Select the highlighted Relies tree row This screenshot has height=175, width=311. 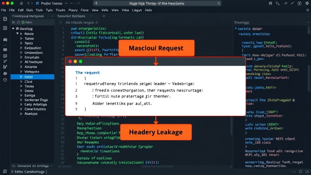point(32,77)
